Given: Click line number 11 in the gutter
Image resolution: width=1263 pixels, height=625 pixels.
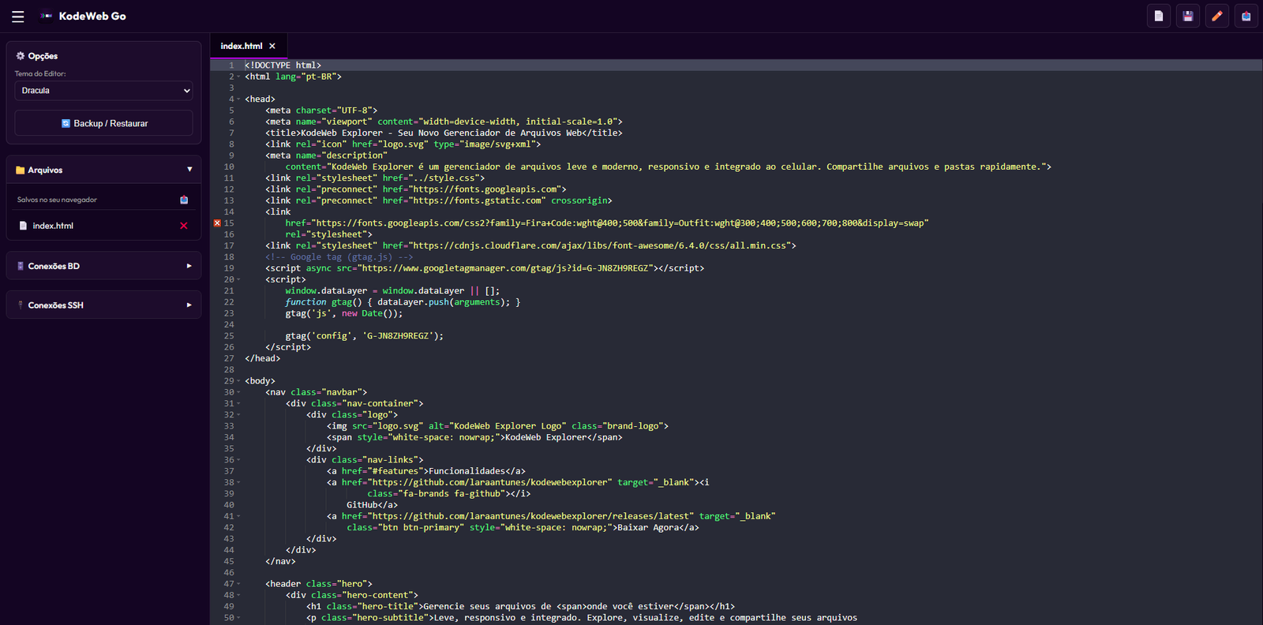Looking at the screenshot, I should (229, 178).
